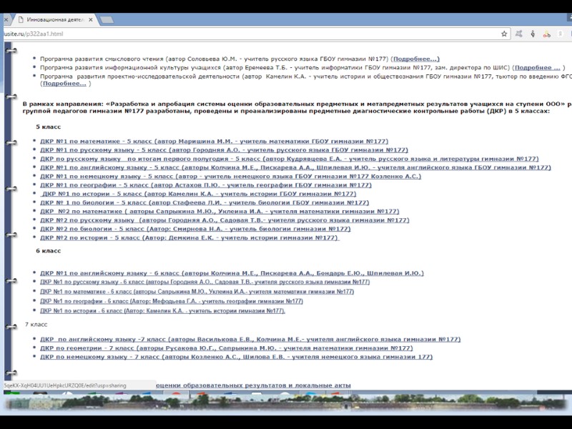Open Подробнее link for проектно-исследовательской деятельности program

64,84
